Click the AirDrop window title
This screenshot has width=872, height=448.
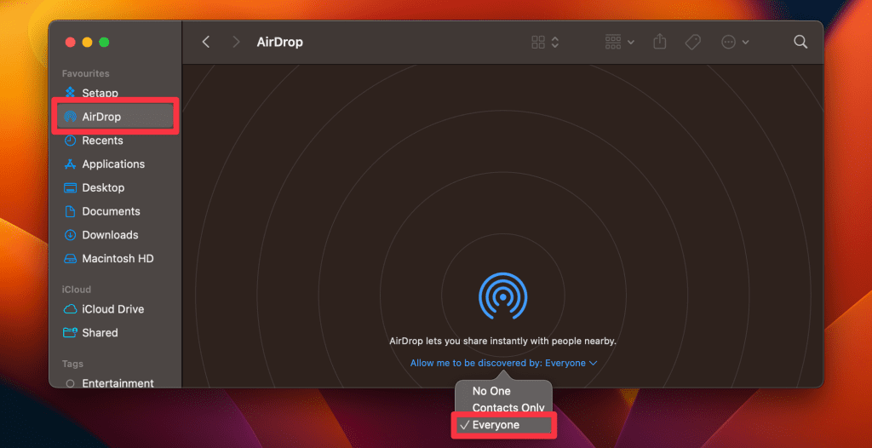point(279,43)
